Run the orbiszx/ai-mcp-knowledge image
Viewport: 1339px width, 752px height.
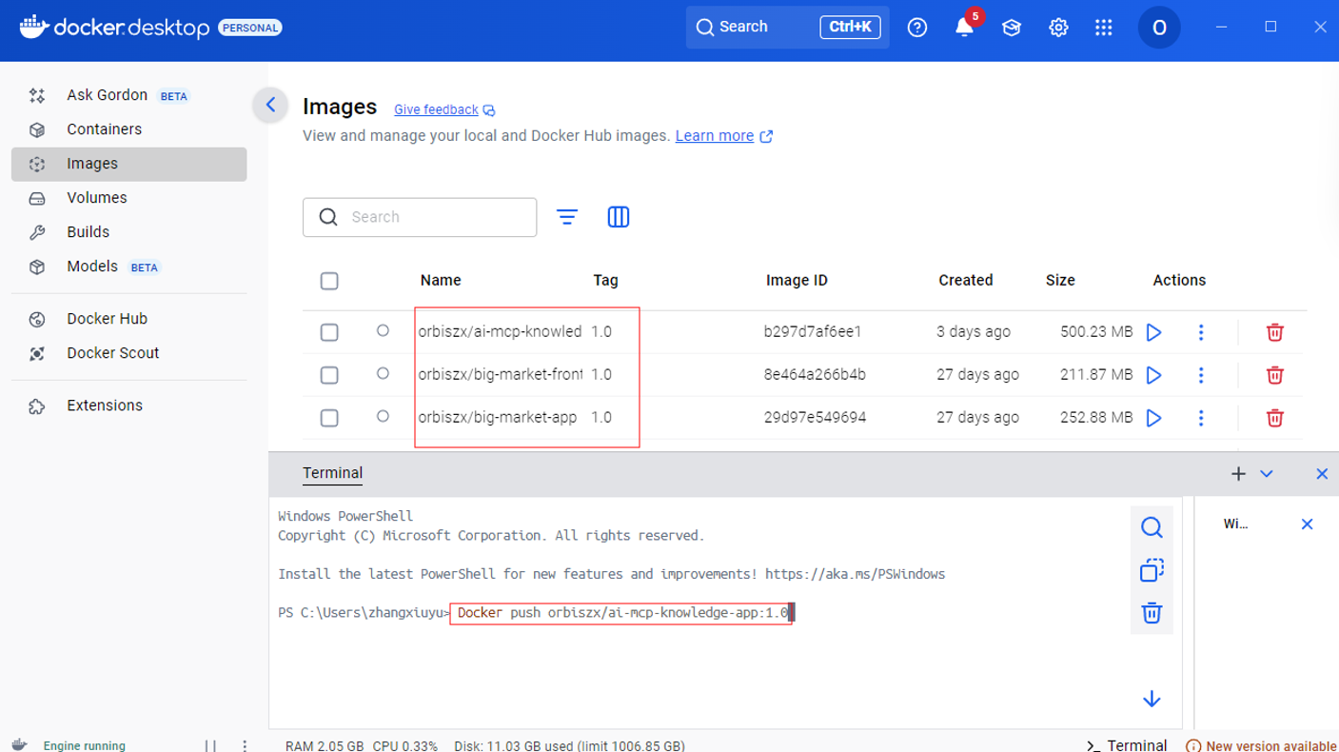[x=1154, y=332]
